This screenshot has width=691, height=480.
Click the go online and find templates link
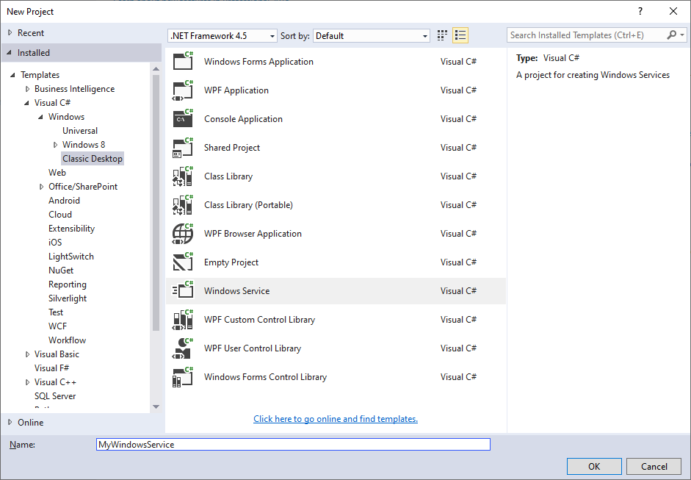tap(336, 419)
